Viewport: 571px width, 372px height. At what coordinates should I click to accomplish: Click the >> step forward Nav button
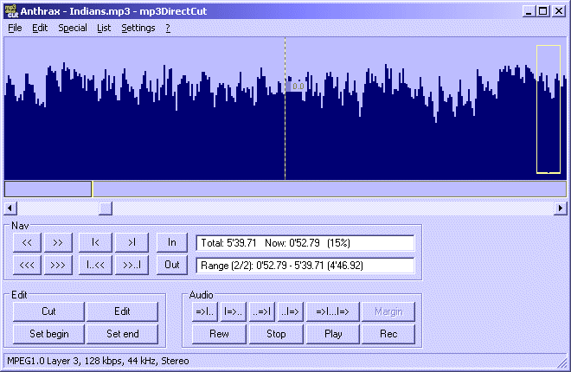point(58,242)
